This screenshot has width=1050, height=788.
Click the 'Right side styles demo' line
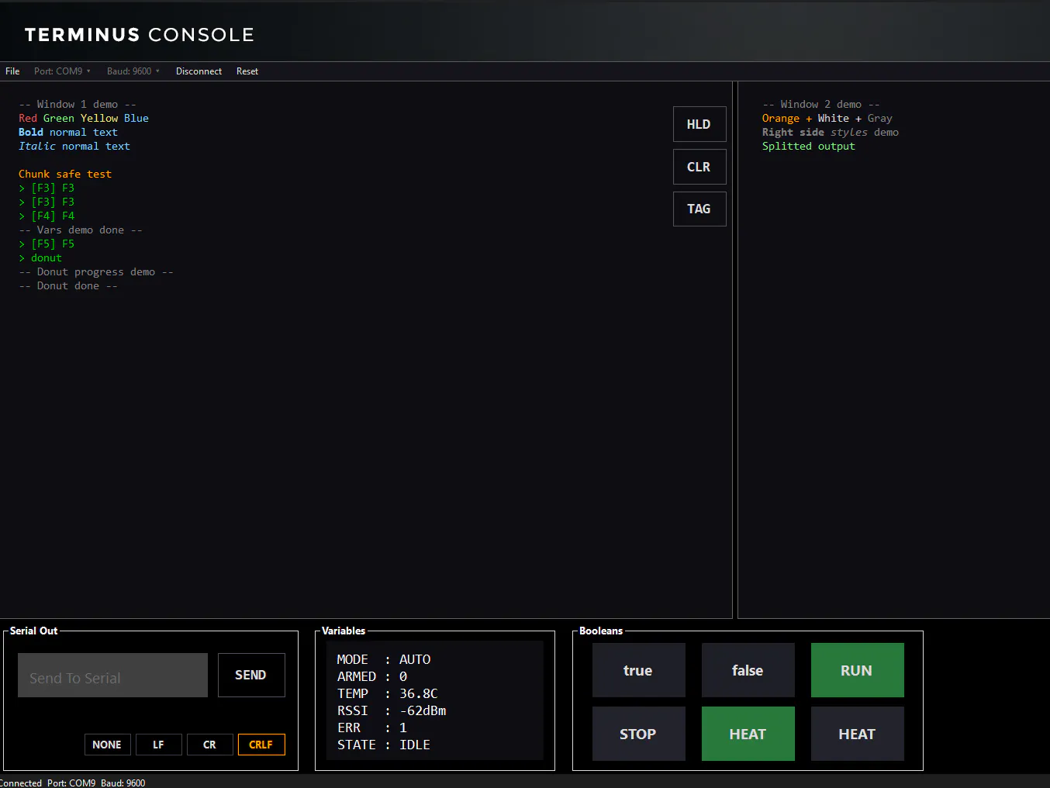pos(831,133)
